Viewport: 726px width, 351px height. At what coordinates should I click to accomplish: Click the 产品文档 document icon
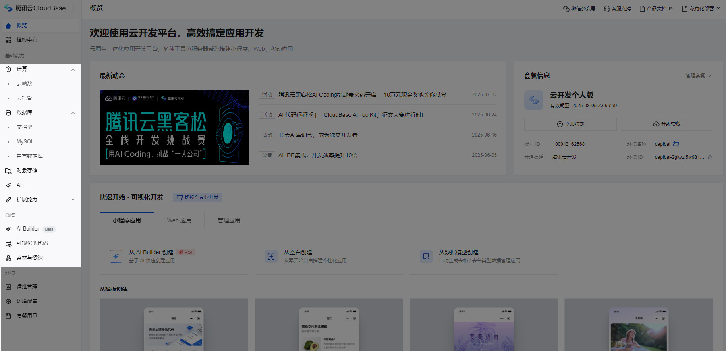point(642,8)
